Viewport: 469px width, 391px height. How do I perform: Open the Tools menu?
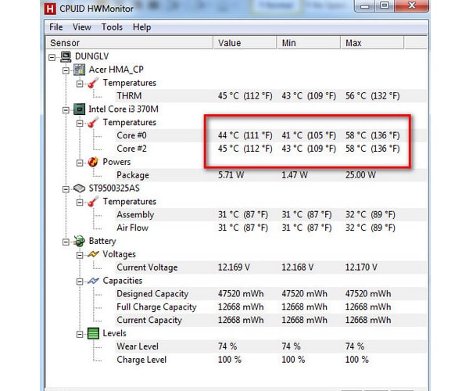112,27
